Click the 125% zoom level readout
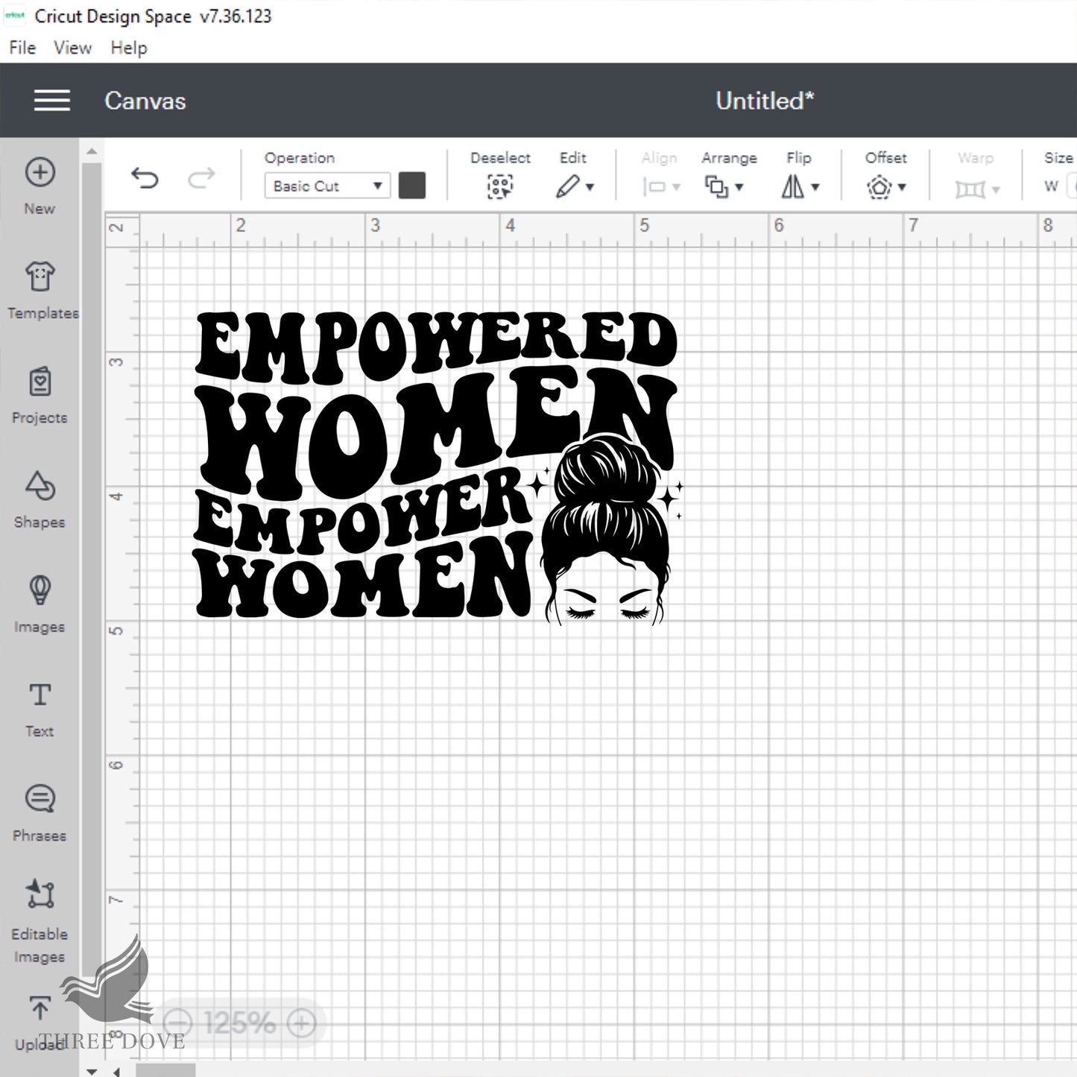 (x=239, y=1023)
